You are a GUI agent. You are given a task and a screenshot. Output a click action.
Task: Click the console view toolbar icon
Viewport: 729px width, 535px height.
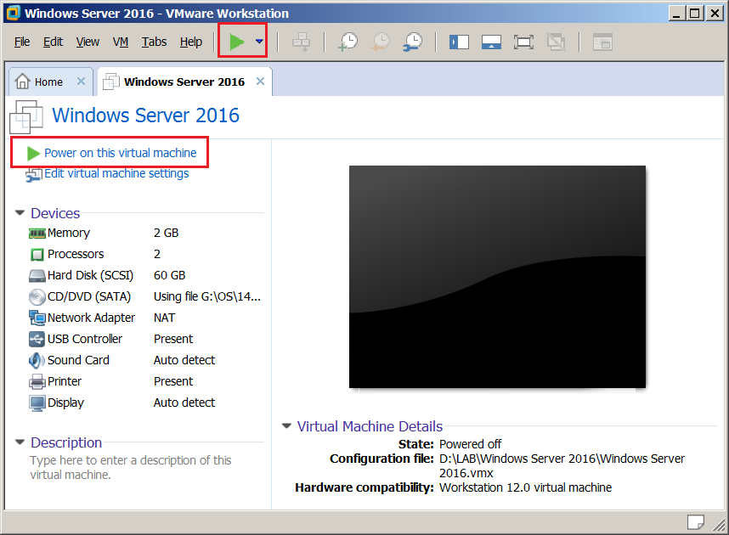pos(602,42)
